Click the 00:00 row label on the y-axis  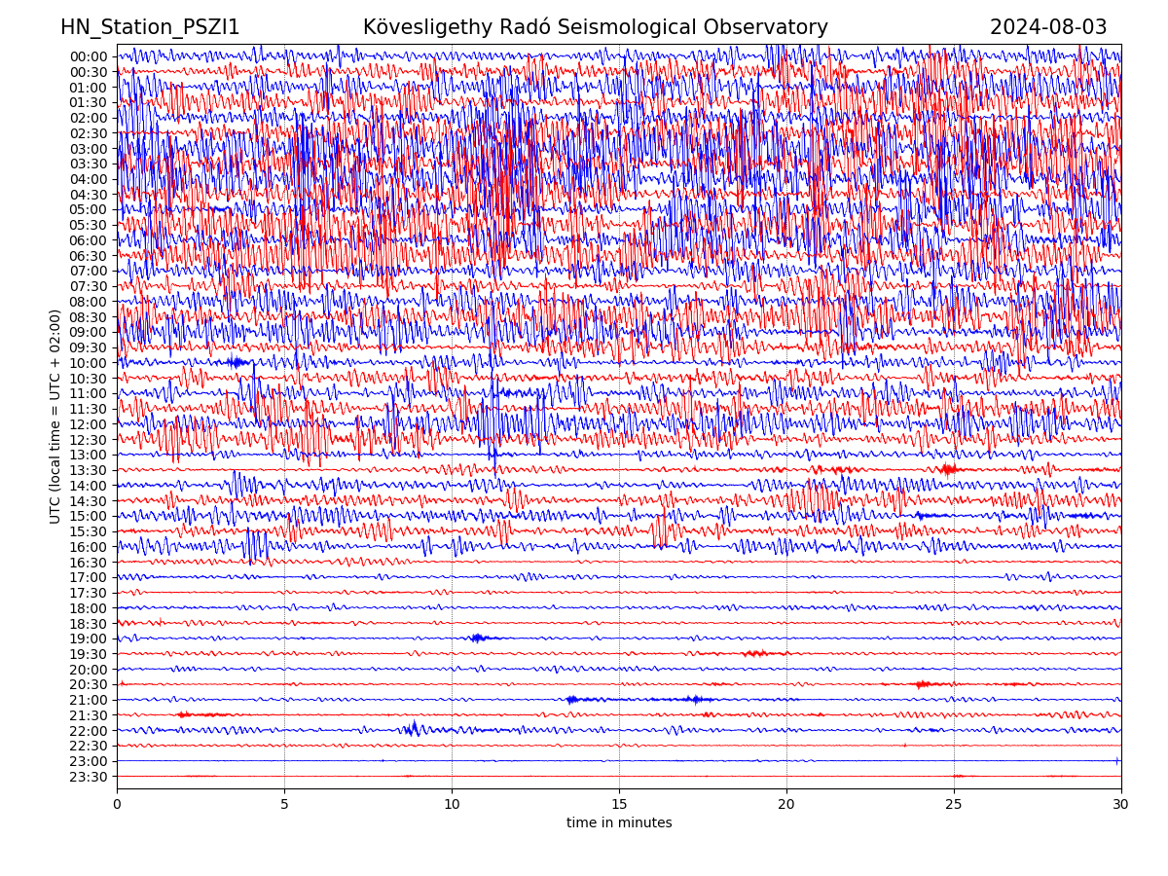88,56
